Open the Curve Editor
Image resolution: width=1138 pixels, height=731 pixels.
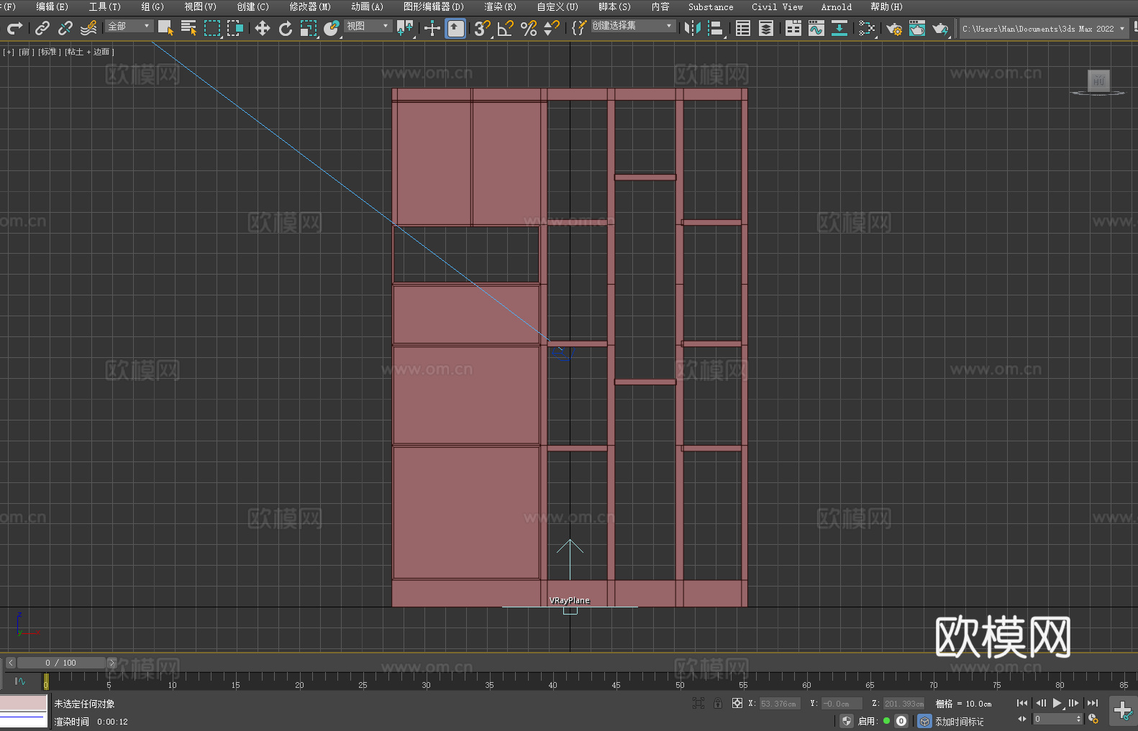click(816, 28)
